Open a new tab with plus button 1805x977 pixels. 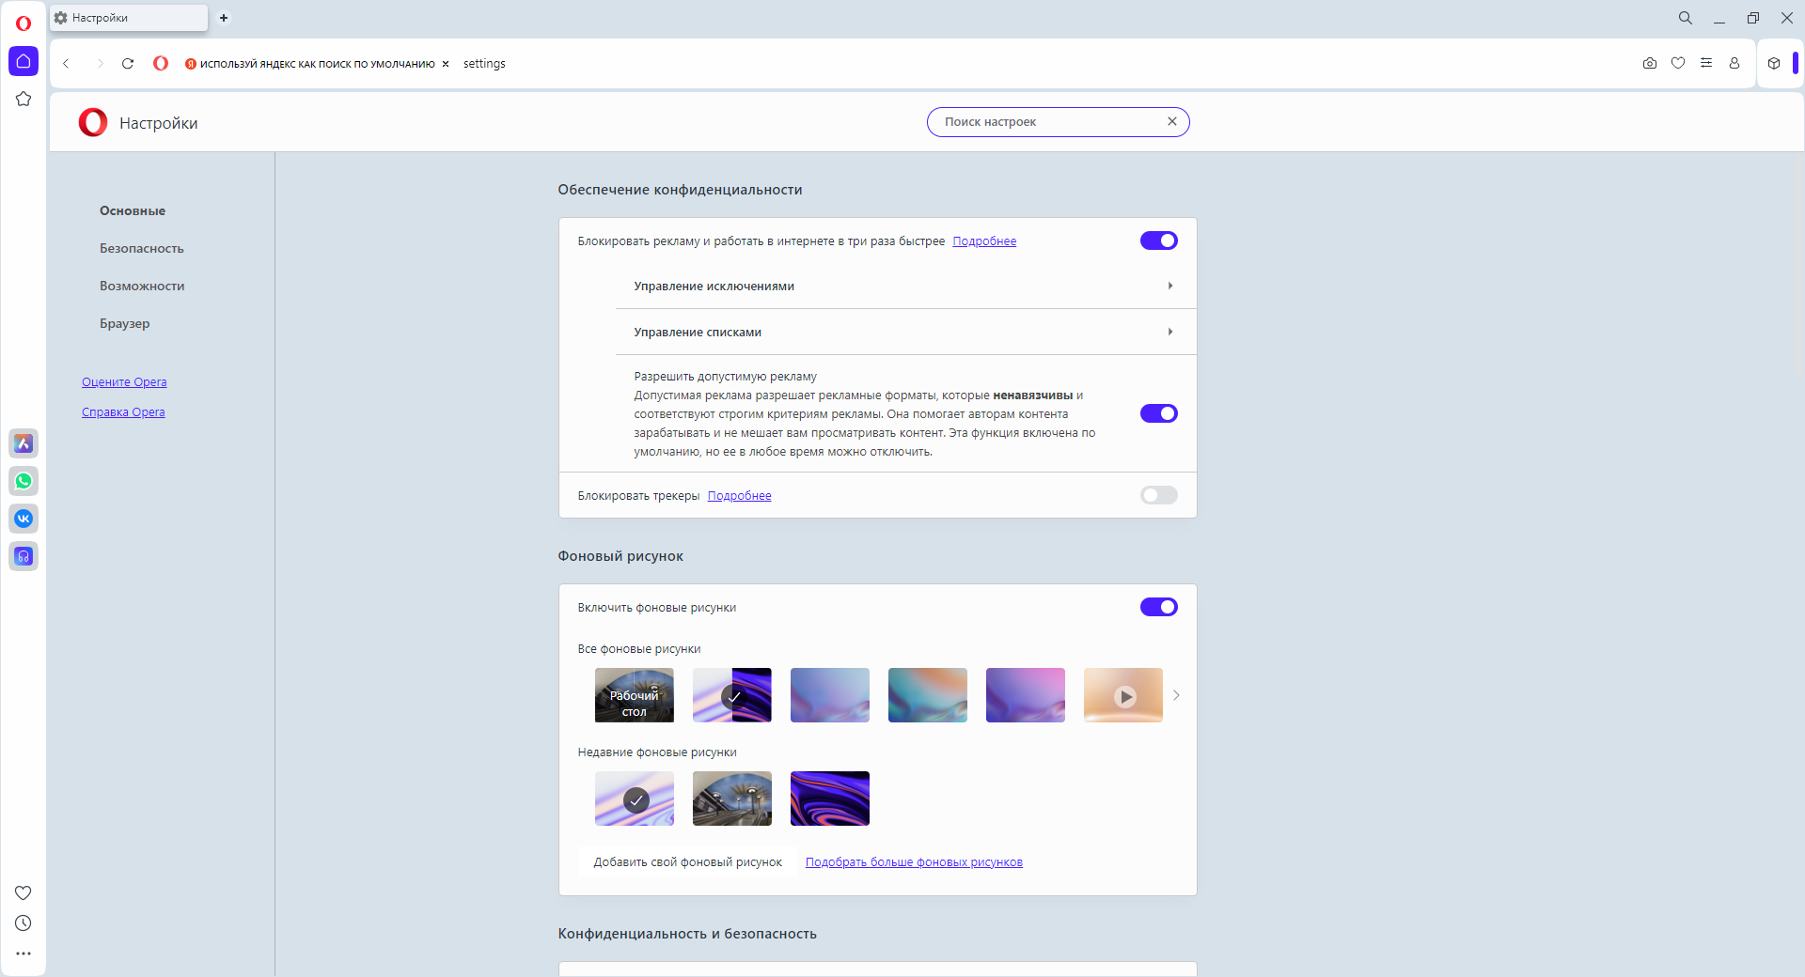[x=224, y=18]
